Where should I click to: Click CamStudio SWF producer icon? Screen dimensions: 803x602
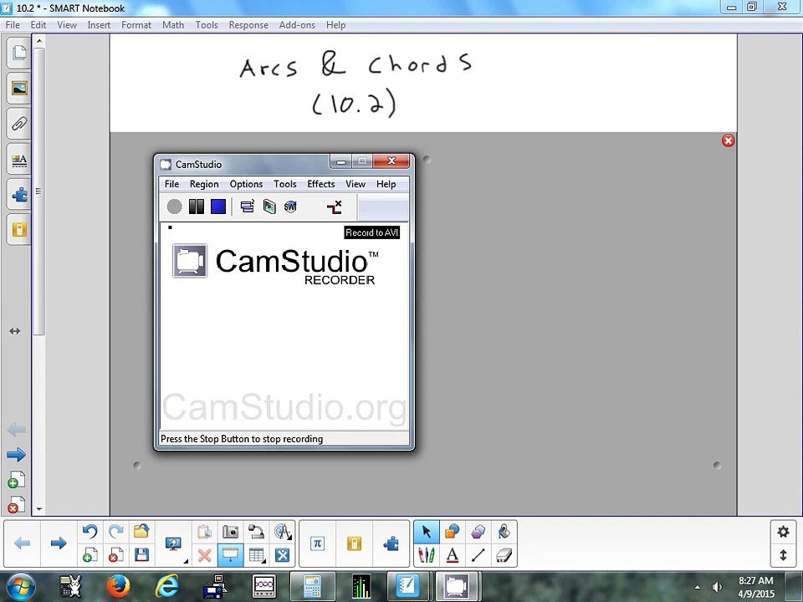(x=290, y=207)
